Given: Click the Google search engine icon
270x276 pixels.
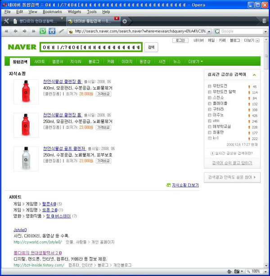Looking at the screenshot, I should tap(217, 32).
